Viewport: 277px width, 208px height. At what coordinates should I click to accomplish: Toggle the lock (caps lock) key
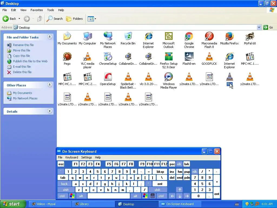point(64,184)
